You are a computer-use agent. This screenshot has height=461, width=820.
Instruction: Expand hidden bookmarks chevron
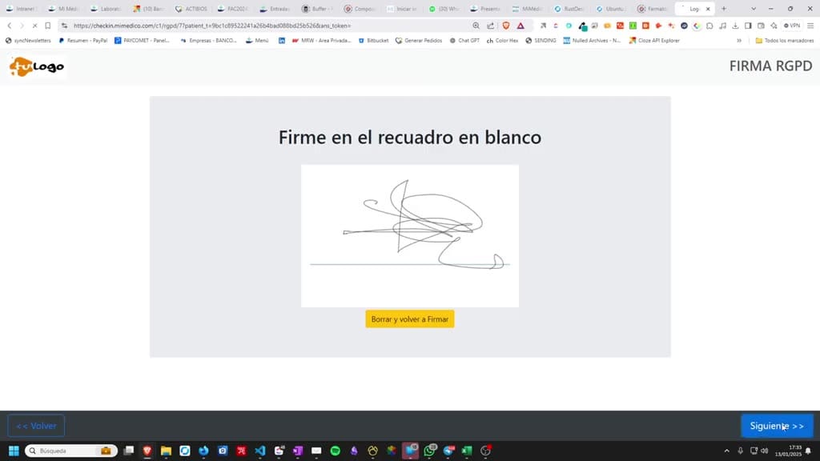coord(739,40)
